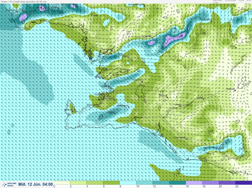Click the Setur station marker
This screenshot has width=252, height=188.
tap(236, 48)
